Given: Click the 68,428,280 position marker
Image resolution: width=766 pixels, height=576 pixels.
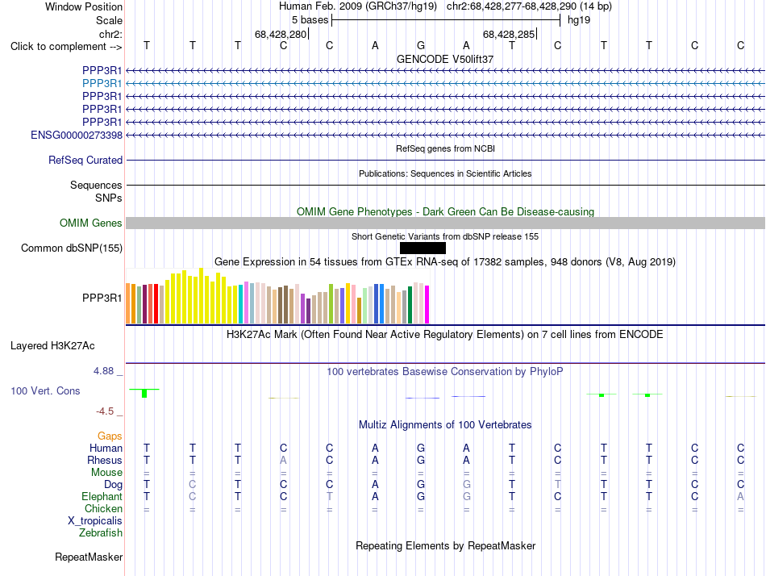Looking at the screenshot, I should [x=281, y=34].
